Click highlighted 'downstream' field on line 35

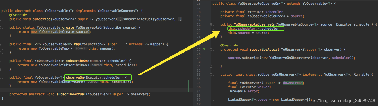click(293, 83)
